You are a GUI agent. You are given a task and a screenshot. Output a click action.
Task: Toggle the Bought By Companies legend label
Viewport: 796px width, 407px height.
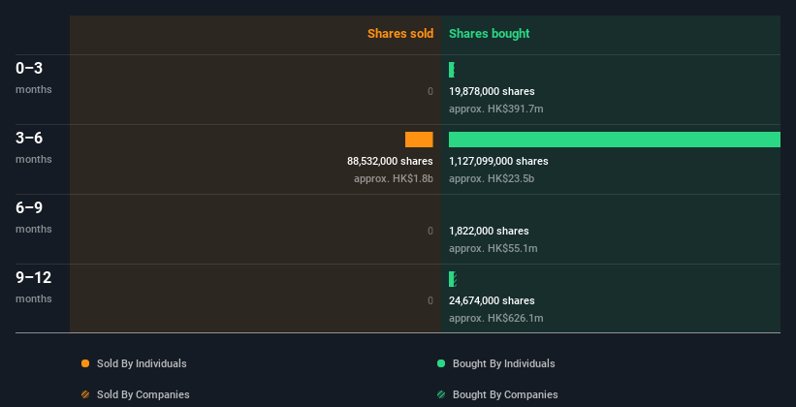(x=505, y=394)
